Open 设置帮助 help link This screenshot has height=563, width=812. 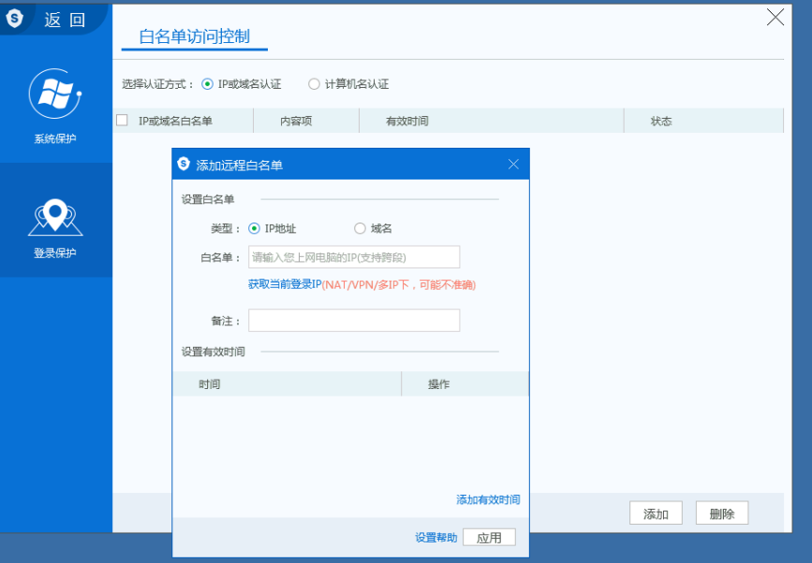coord(436,538)
